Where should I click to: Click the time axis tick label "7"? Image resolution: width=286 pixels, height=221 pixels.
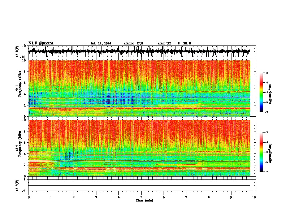click(186, 197)
